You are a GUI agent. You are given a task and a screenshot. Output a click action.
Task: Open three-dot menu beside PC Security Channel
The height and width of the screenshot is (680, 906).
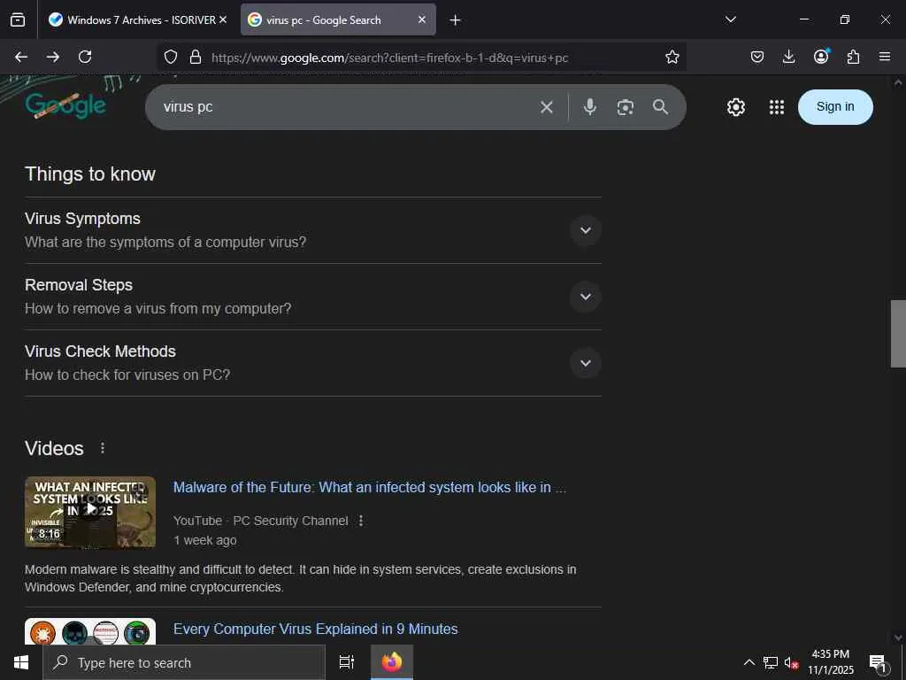361,521
